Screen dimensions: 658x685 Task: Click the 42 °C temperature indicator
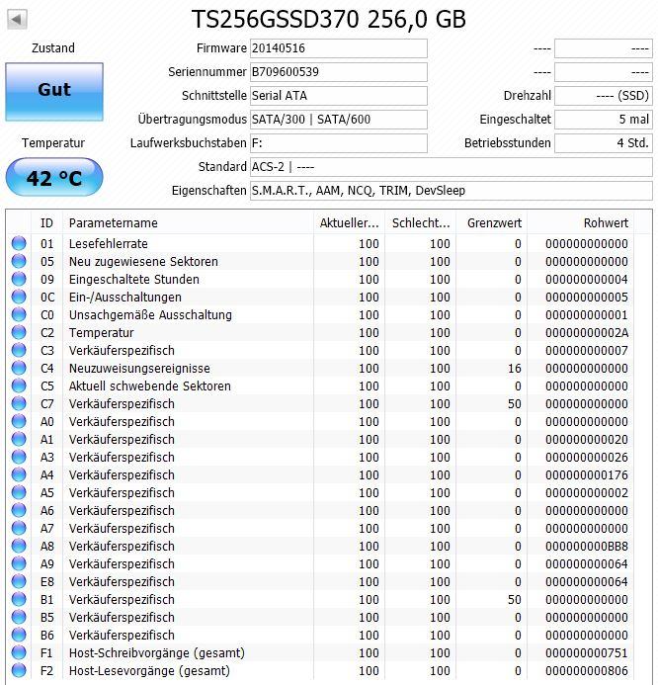[x=54, y=177]
